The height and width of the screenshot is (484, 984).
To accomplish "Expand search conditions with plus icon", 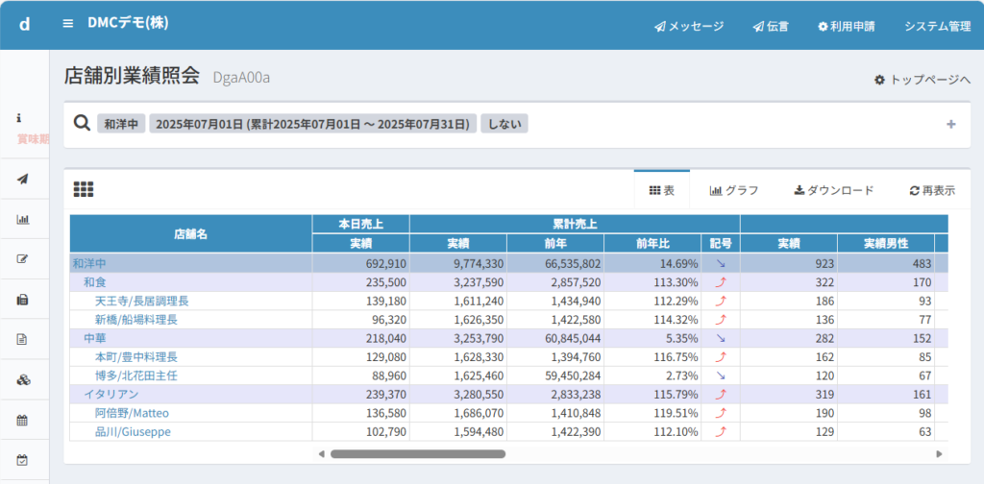I will pyautogui.click(x=950, y=124).
